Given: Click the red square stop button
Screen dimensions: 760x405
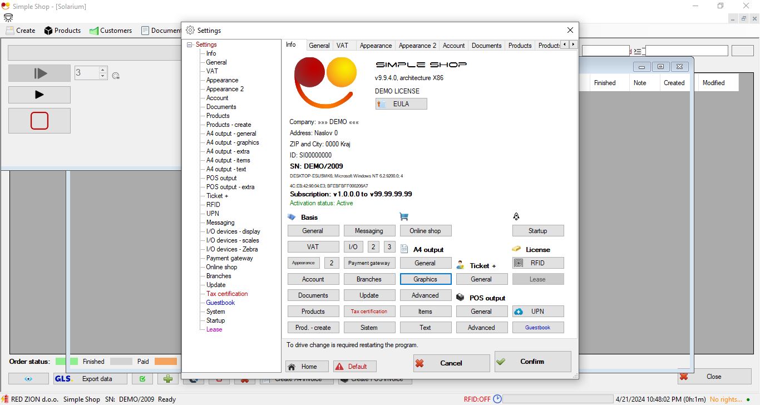Looking at the screenshot, I should coord(40,121).
